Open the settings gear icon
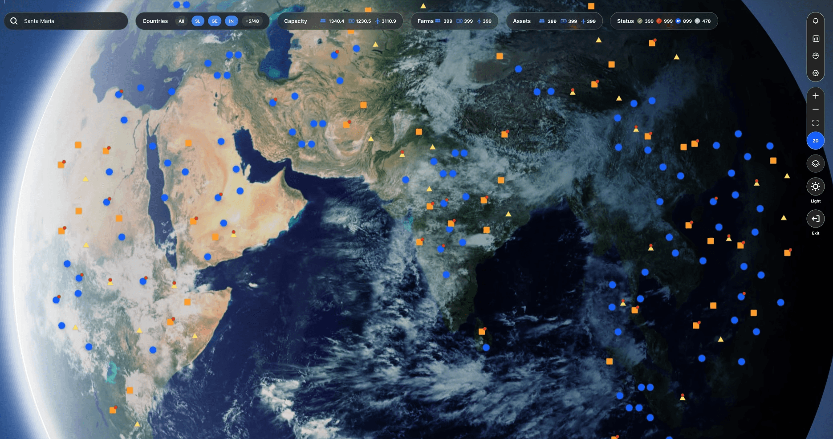833x439 pixels. [816, 73]
